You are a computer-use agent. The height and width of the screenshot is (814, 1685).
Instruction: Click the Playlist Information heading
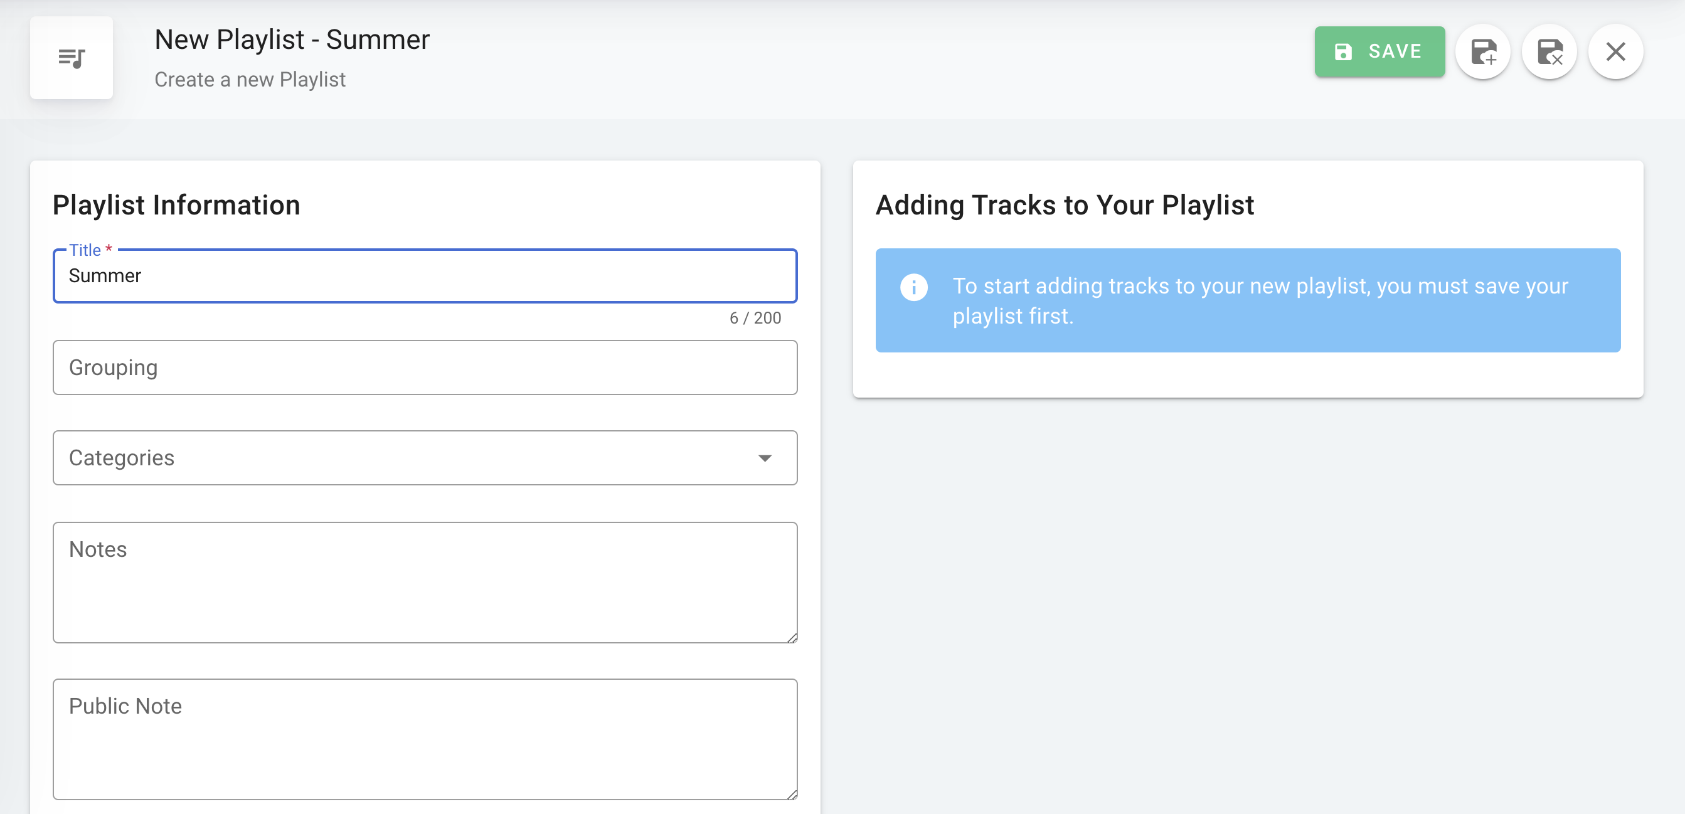(176, 205)
